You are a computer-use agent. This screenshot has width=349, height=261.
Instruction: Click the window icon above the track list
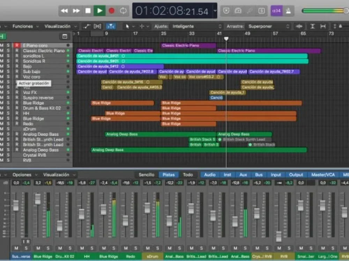click(x=65, y=37)
